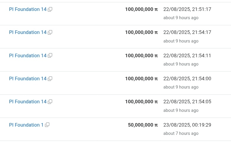Open PI Foundation 14 link dated 21:51:17
The image size is (231, 144).
(28, 9)
